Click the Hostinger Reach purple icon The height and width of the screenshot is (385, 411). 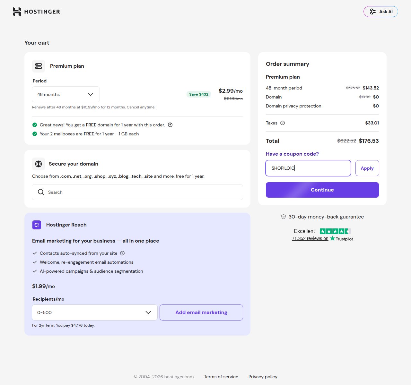[37, 225]
